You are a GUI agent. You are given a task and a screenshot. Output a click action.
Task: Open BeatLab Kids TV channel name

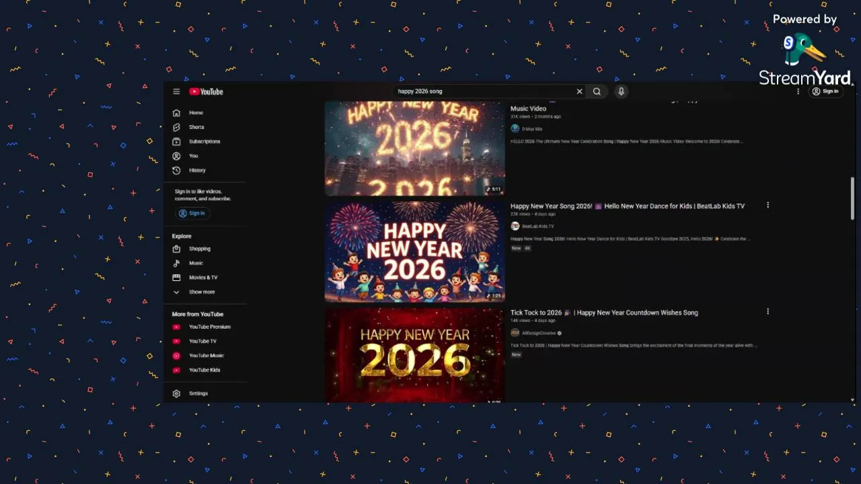pos(538,227)
